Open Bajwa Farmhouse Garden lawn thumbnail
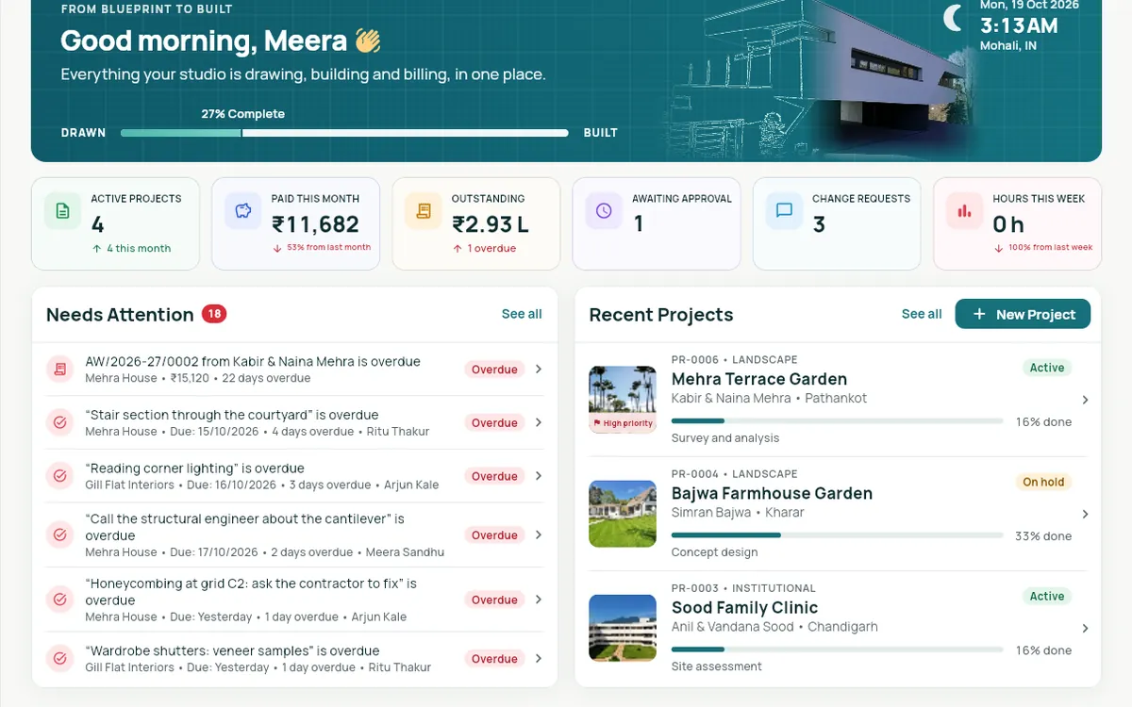This screenshot has height=707, width=1132. tap(623, 514)
